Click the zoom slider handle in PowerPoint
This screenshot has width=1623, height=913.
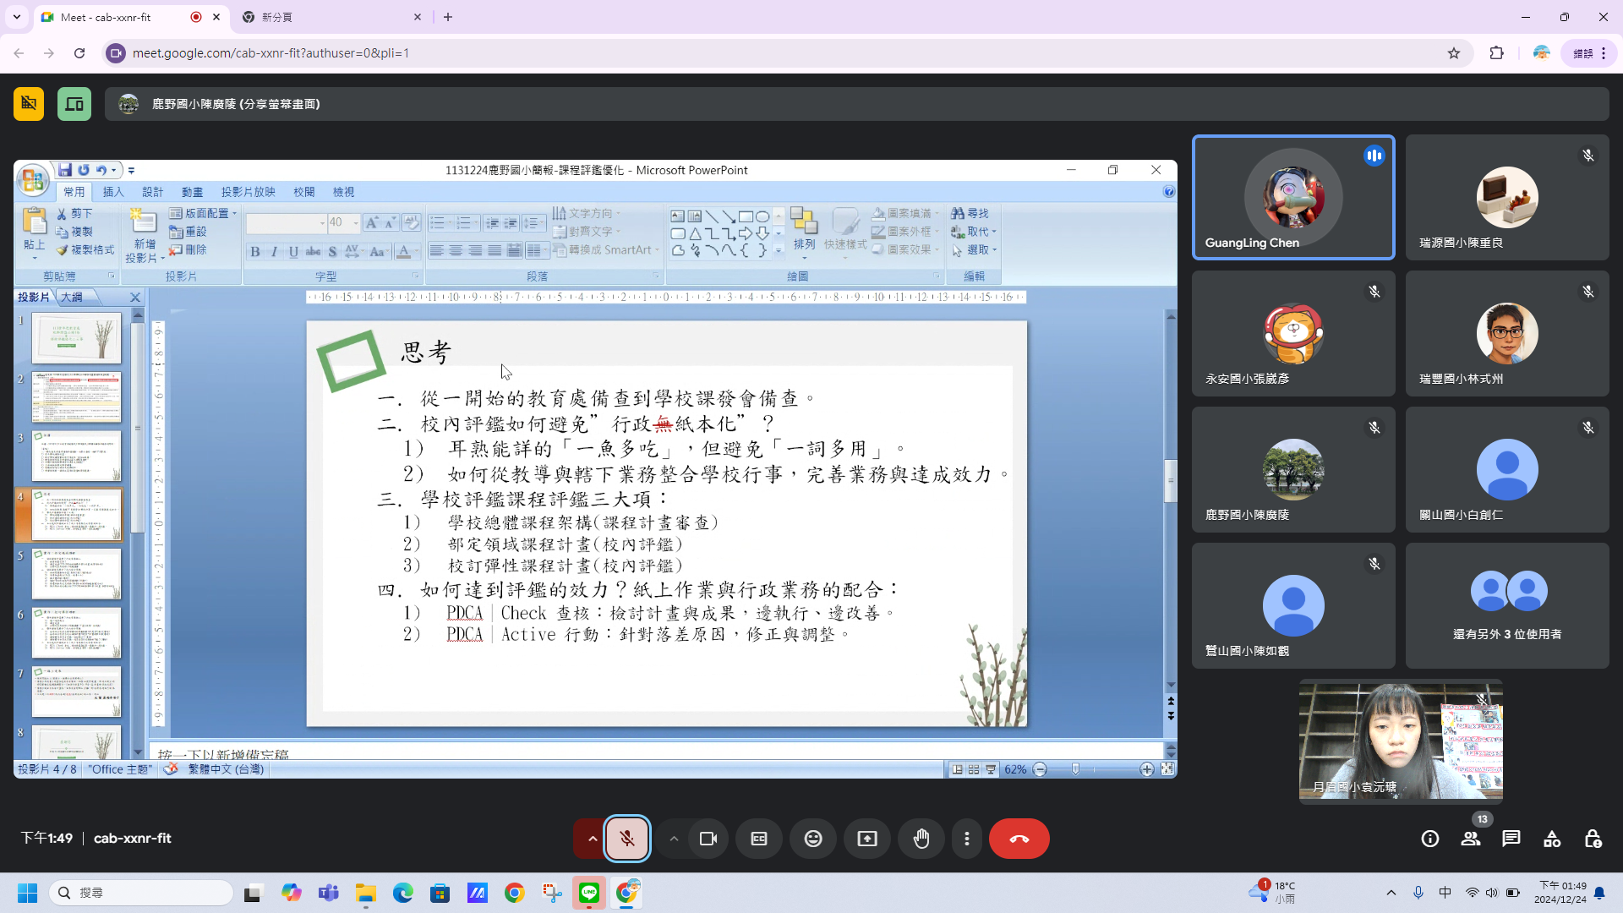click(1075, 769)
